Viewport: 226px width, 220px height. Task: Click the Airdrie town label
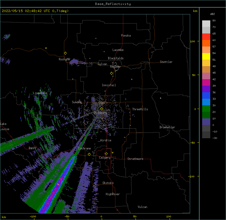(x=106, y=140)
